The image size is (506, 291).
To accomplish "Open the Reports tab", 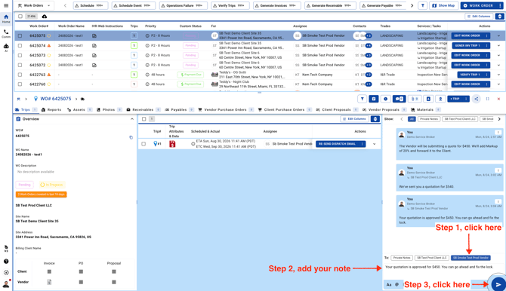I will 51,110.
